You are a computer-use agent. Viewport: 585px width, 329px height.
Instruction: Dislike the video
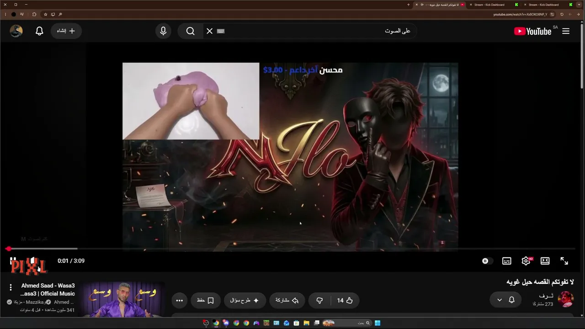tap(319, 300)
